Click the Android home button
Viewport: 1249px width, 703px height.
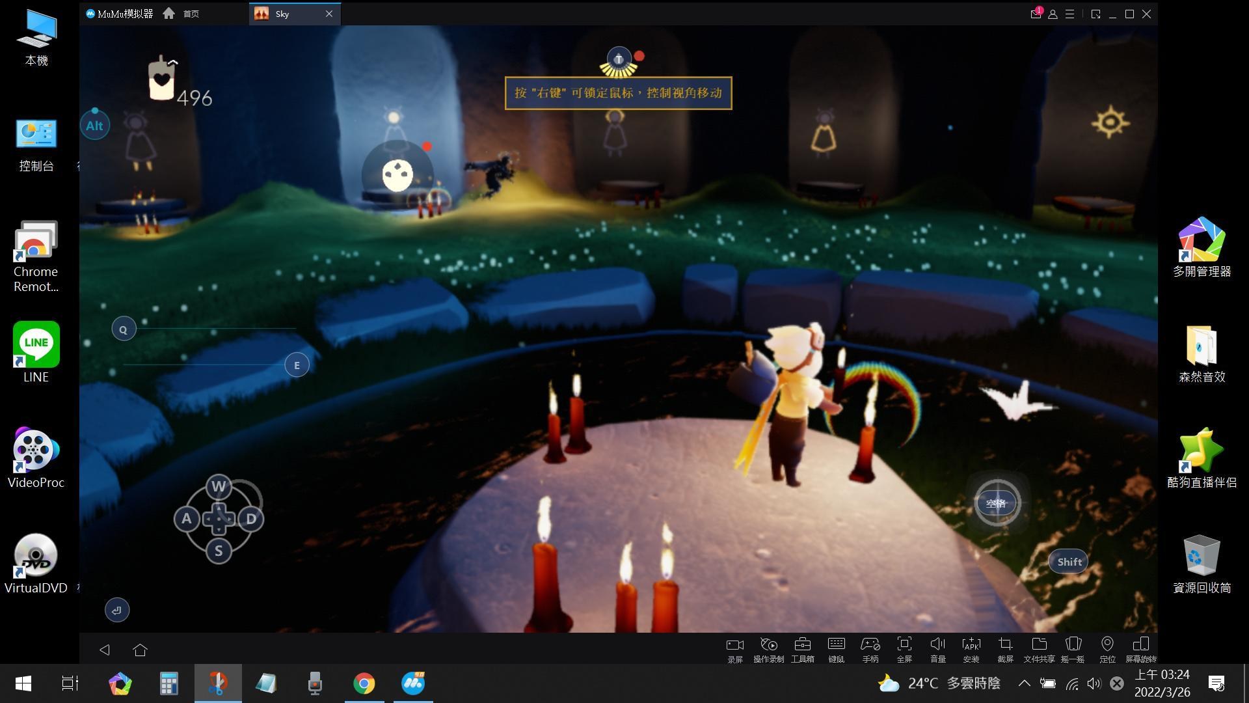140,650
